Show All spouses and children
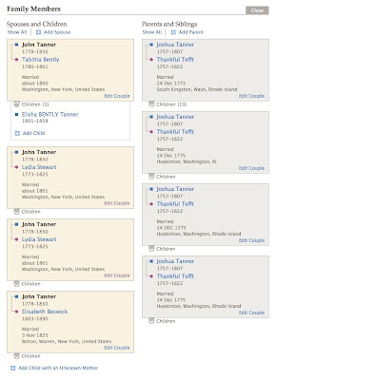Image resolution: width=376 pixels, height=380 pixels. [x=17, y=32]
